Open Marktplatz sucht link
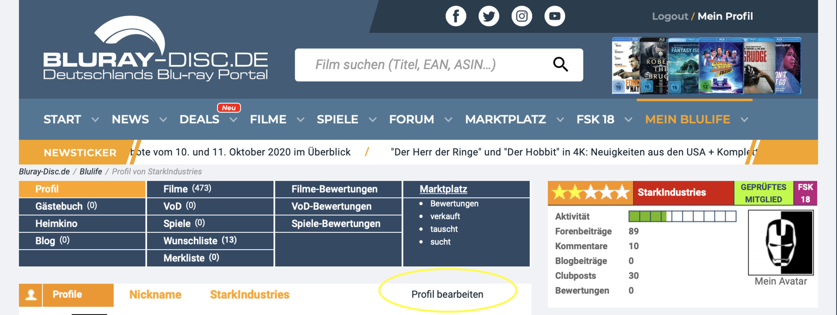This screenshot has height=315, width=837. 440,242
